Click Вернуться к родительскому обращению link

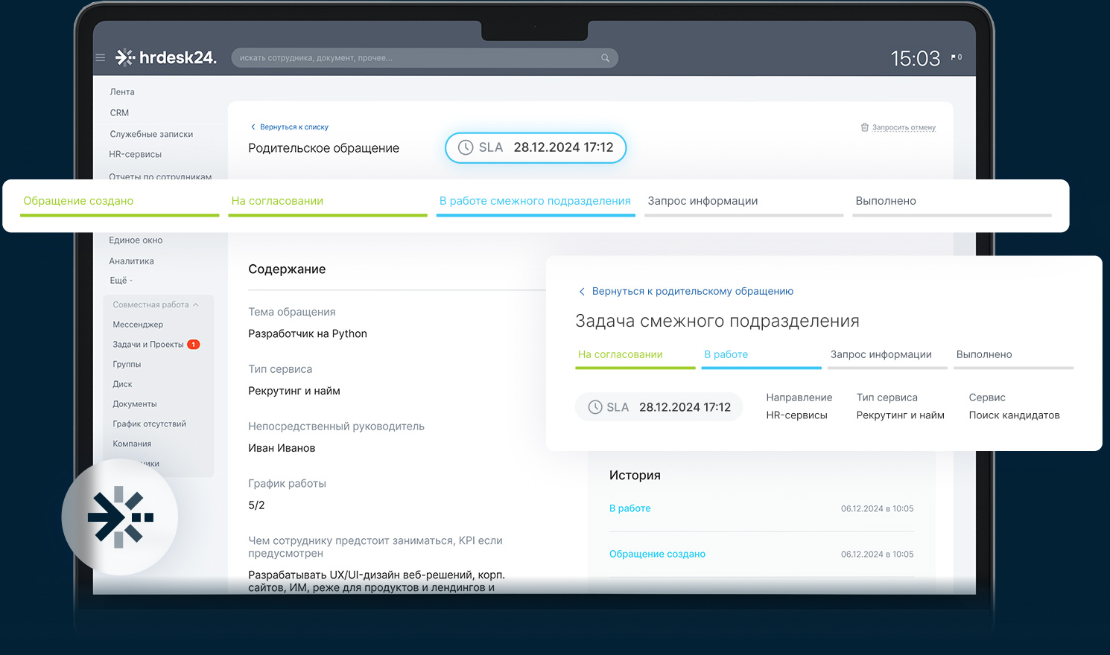coord(693,291)
